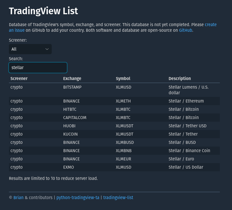The image size is (232, 210).
Task: Click 'Stellar / Bitcoin' in the HITBTC row
Action: coord(184,109)
